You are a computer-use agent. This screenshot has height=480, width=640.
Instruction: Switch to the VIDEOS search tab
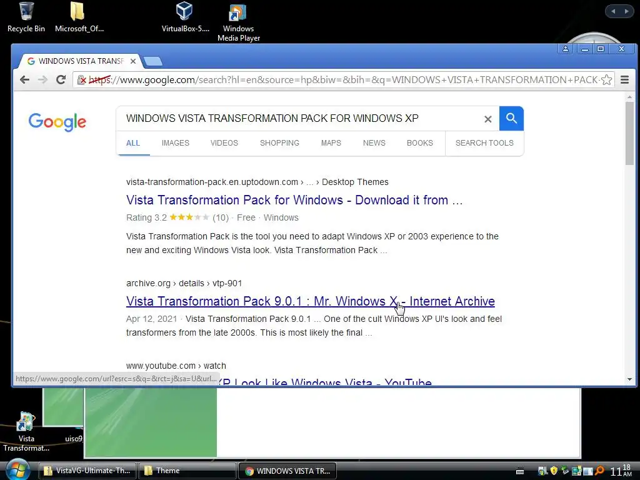point(224,143)
